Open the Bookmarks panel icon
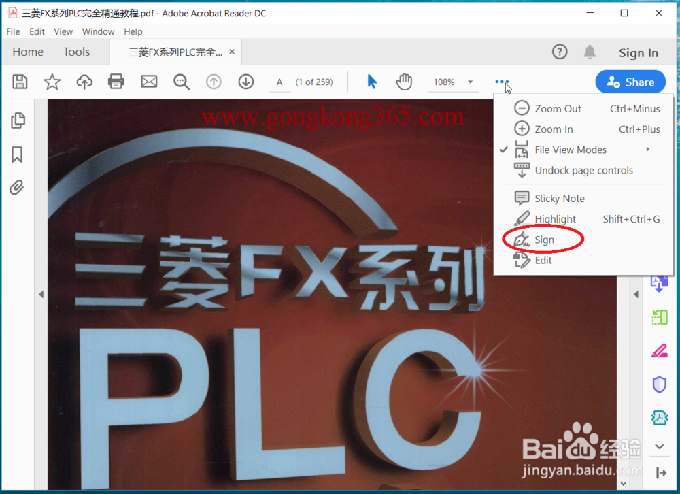The width and height of the screenshot is (680, 494). coord(17,154)
